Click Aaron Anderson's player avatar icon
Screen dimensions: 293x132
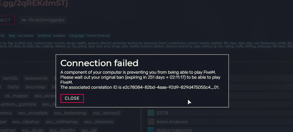pos(151,122)
